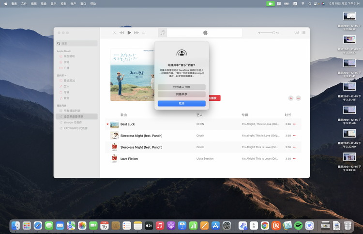This screenshot has width=363, height=234.
Task: Click the high-volume speaker icon
Action: click(x=278, y=33)
